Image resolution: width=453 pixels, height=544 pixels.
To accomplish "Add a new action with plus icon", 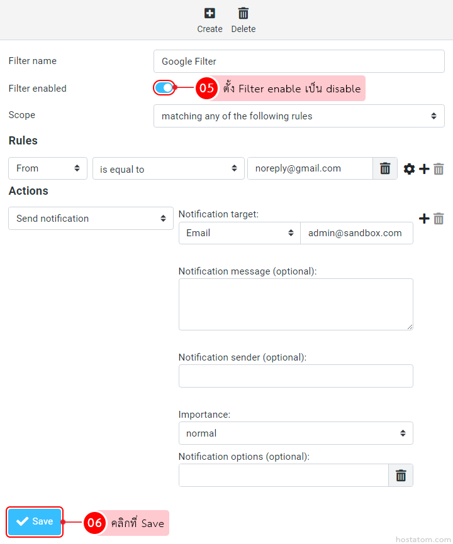I will [x=425, y=219].
